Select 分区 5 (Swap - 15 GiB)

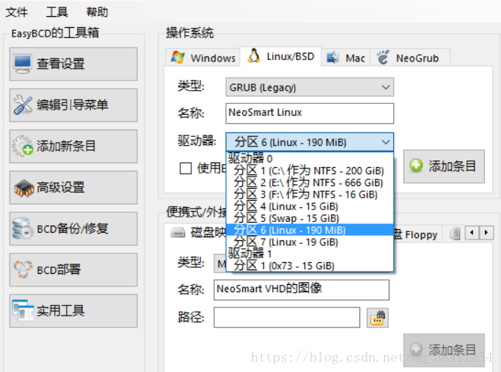tap(310, 218)
